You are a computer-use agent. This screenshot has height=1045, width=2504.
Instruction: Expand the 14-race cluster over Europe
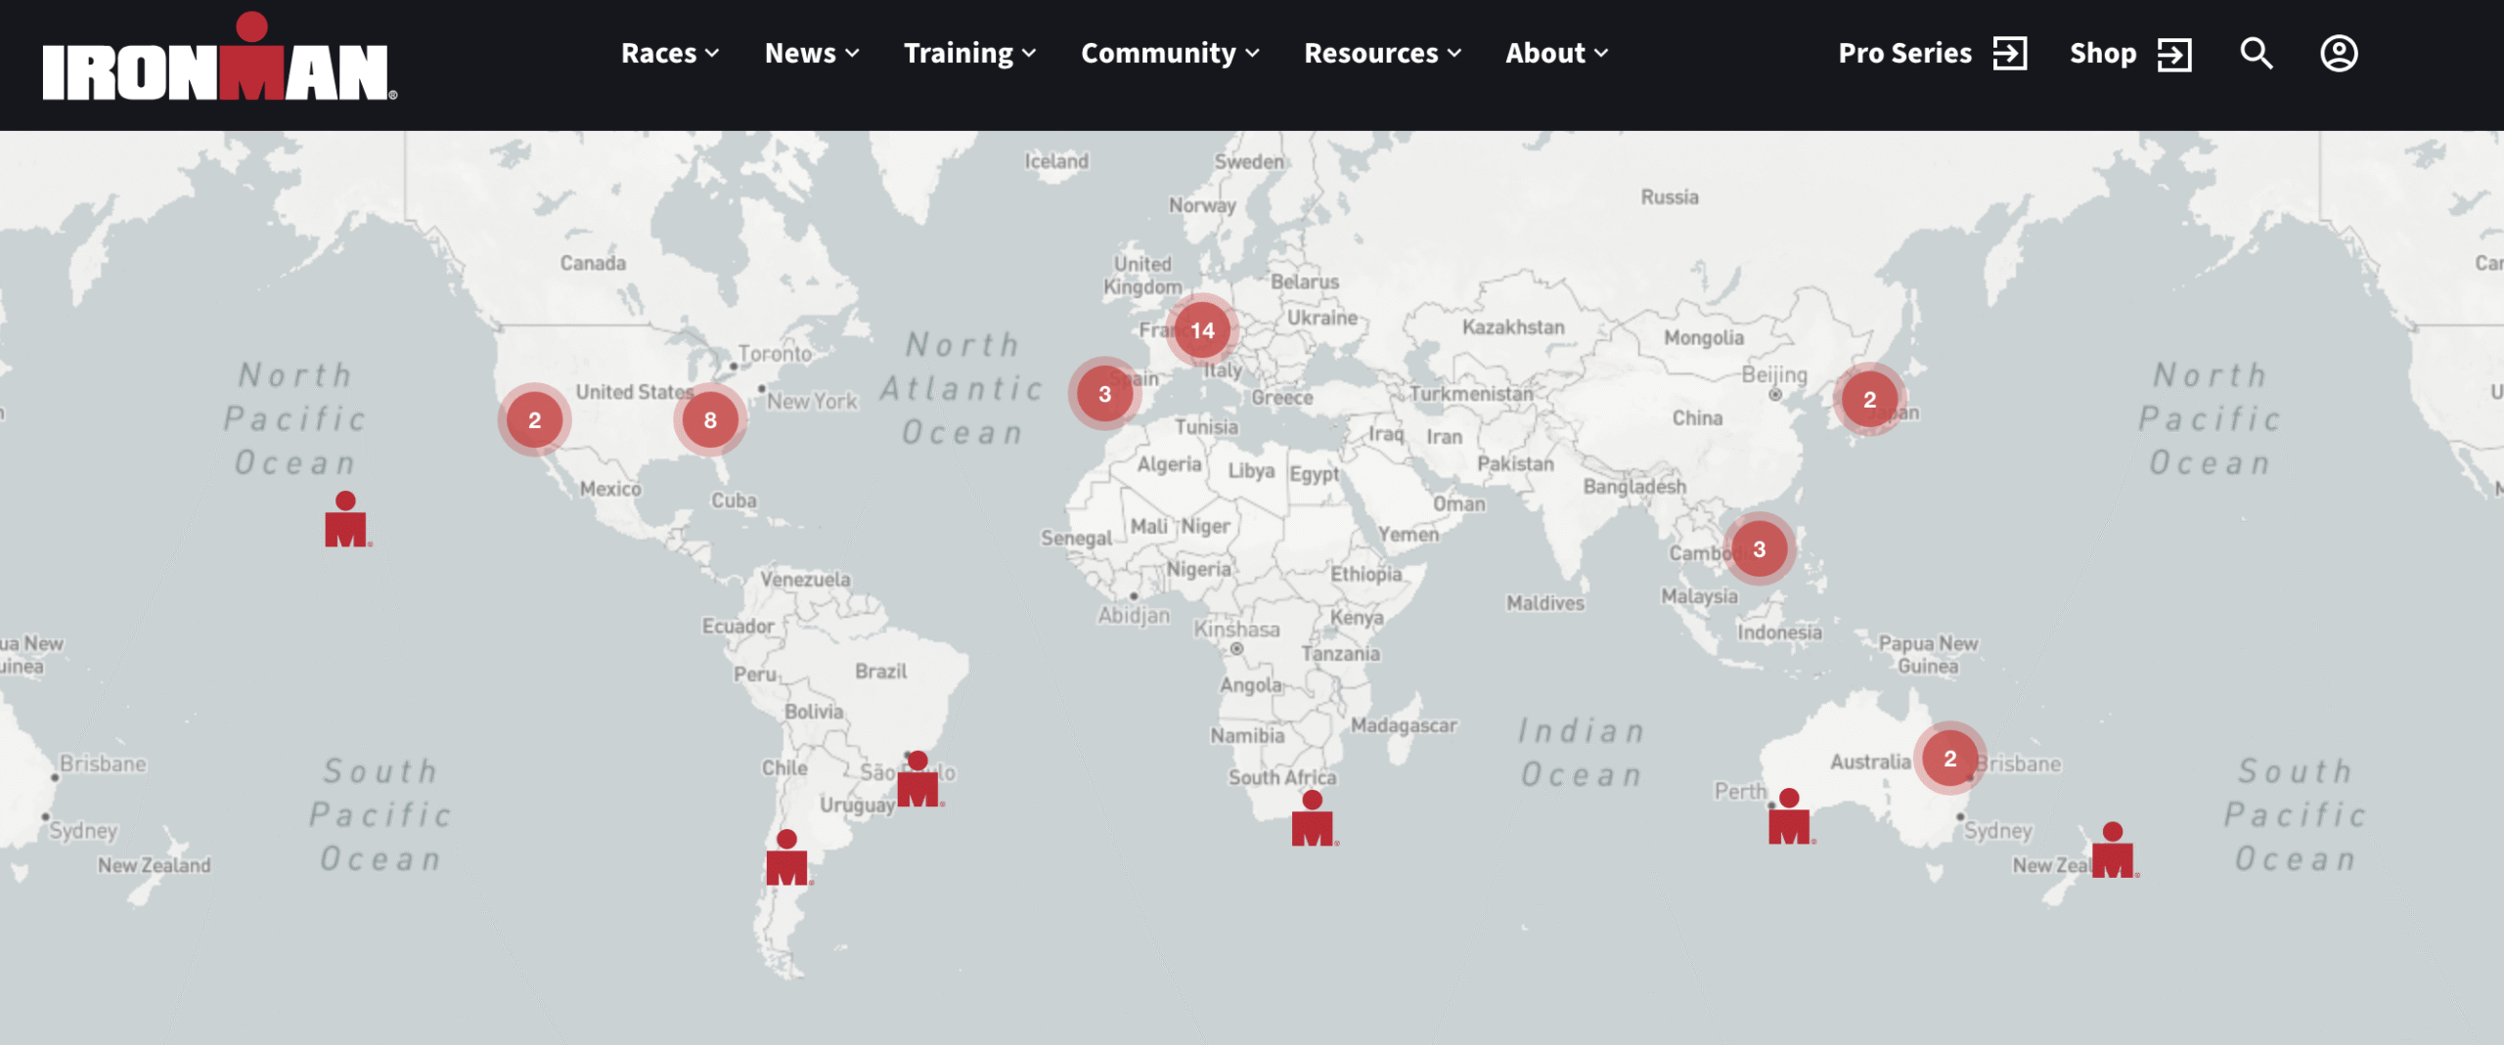coord(1202,330)
